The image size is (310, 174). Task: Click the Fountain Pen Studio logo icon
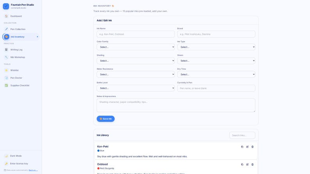6,6
